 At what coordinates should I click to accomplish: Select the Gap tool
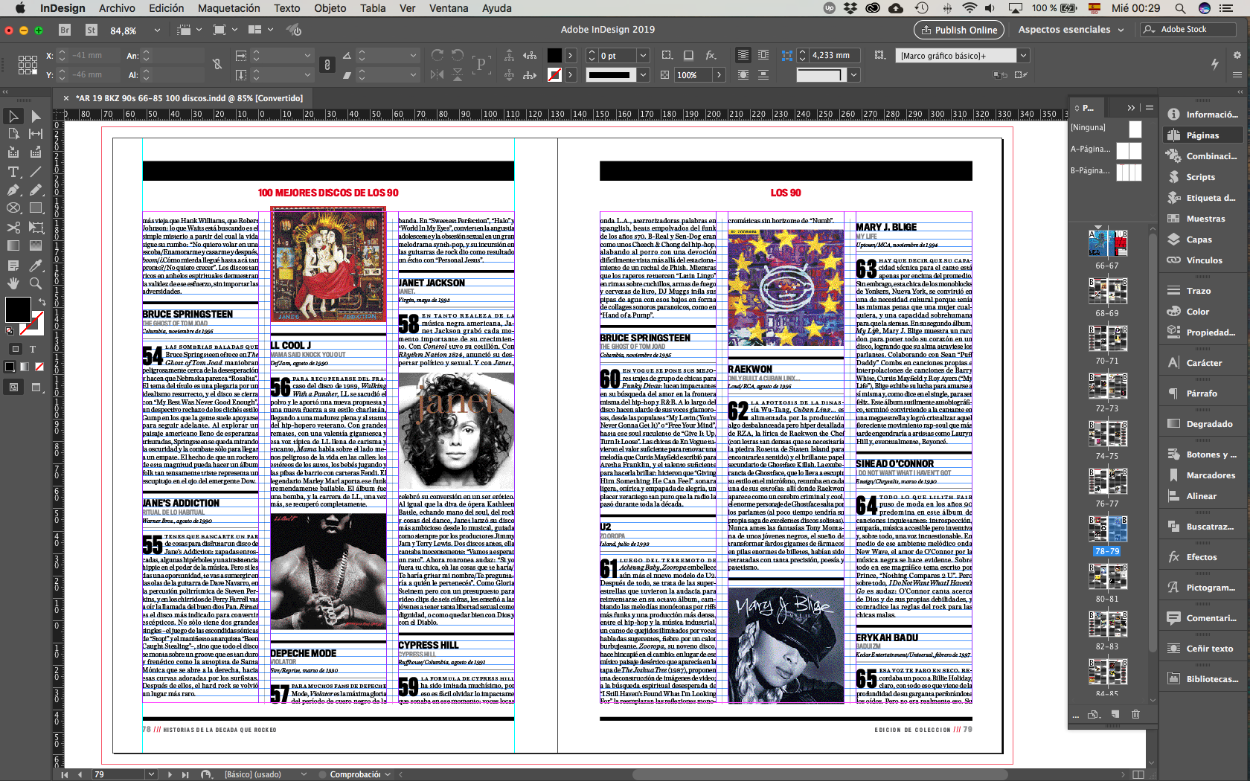point(35,134)
